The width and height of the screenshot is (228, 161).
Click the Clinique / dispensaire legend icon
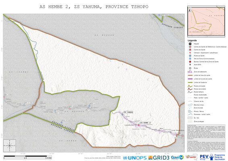click(x=190, y=53)
